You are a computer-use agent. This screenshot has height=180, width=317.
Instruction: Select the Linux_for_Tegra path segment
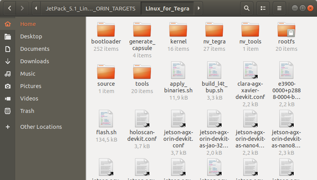[167, 8]
